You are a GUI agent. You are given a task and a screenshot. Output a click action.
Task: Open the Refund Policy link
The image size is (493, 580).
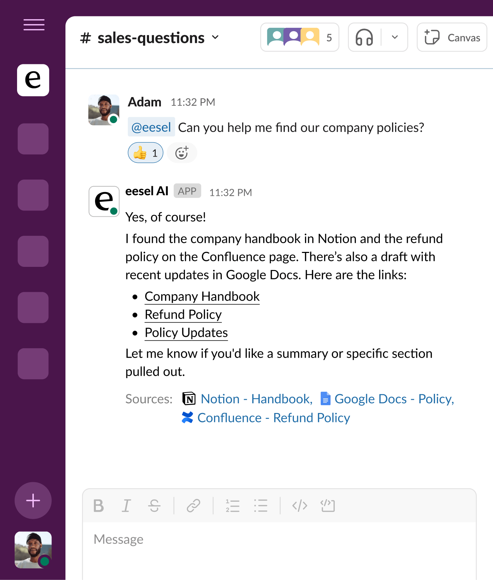[x=183, y=315]
